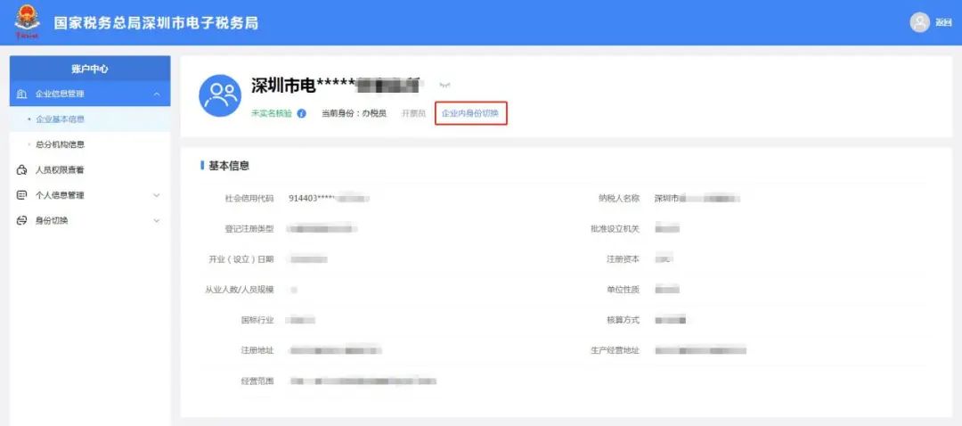Click info icon beside 未实名核验
The image size is (962, 426).
point(302,114)
